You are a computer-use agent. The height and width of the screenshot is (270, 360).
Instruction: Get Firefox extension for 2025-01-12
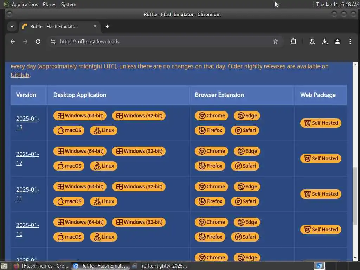coord(210,166)
